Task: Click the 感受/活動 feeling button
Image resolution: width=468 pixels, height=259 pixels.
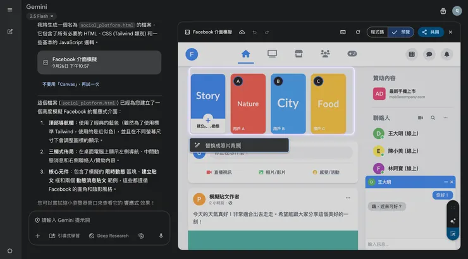Action: tap(326, 172)
